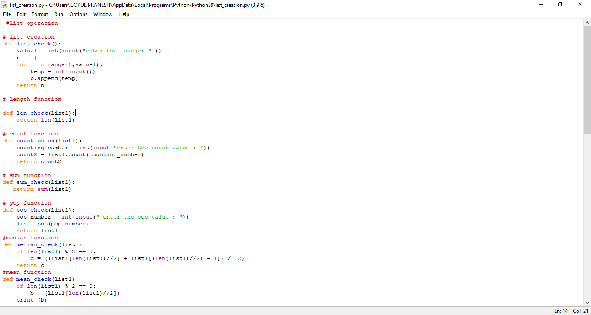Click the '#median function' comment
This screenshot has width=591, height=315.
pyautogui.click(x=30, y=238)
